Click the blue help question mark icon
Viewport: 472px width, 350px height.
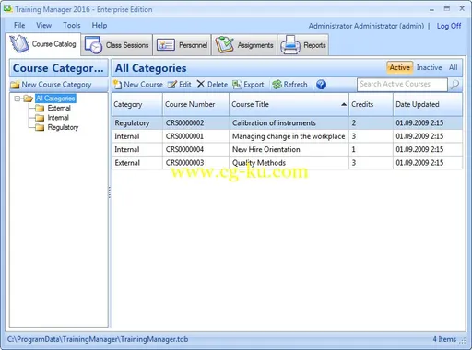(321, 85)
